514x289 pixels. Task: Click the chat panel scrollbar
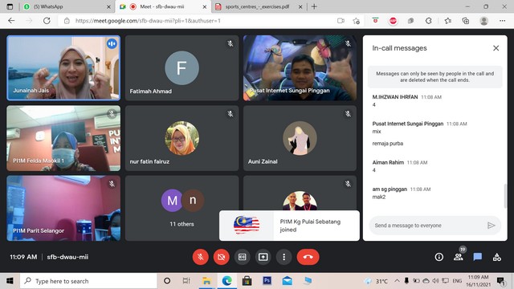505,196
